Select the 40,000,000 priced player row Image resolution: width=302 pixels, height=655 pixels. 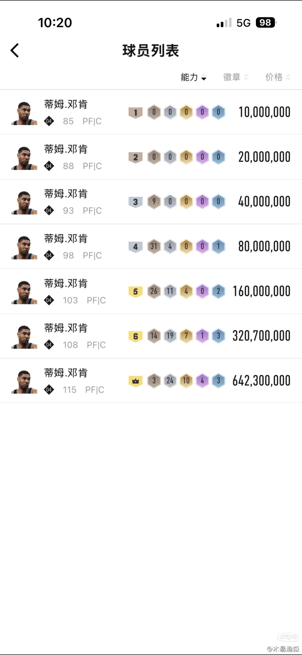[x=264, y=202]
